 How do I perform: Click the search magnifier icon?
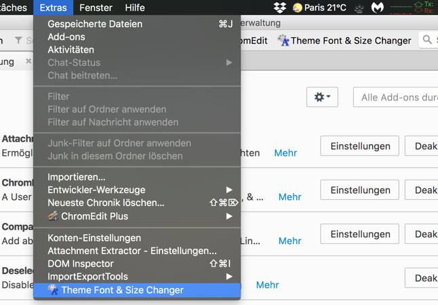coord(427,40)
